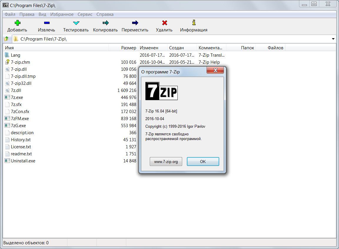Sort by the Имя column header

(x=56, y=48)
